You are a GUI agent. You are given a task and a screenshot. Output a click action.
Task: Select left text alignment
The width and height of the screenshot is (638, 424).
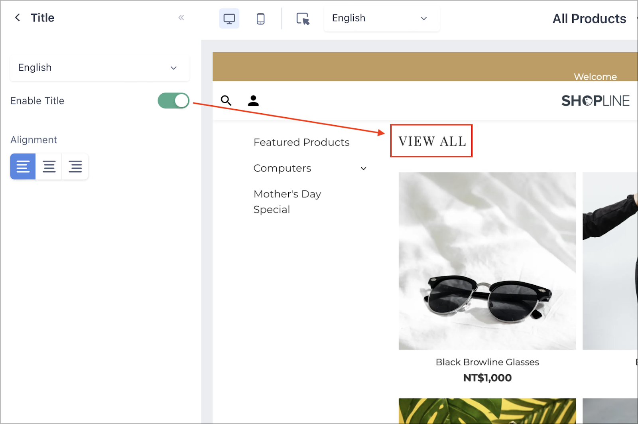point(23,166)
